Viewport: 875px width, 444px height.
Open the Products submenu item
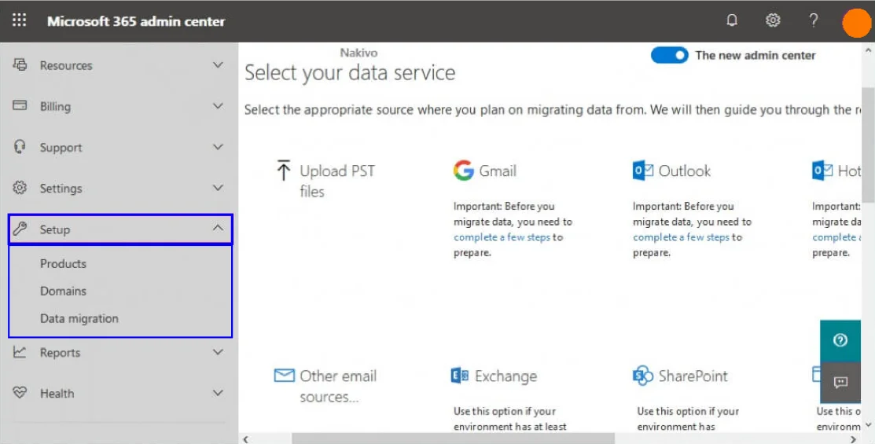63,263
